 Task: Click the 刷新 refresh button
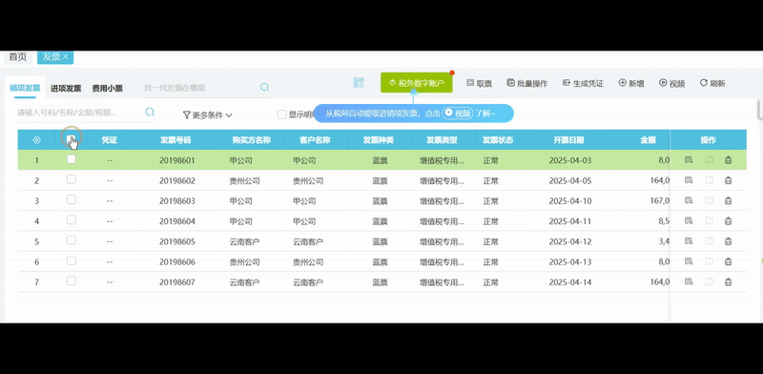tap(712, 83)
